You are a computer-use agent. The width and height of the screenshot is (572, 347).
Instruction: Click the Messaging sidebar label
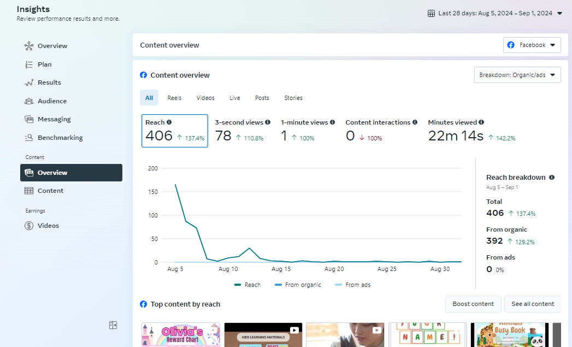pos(54,119)
